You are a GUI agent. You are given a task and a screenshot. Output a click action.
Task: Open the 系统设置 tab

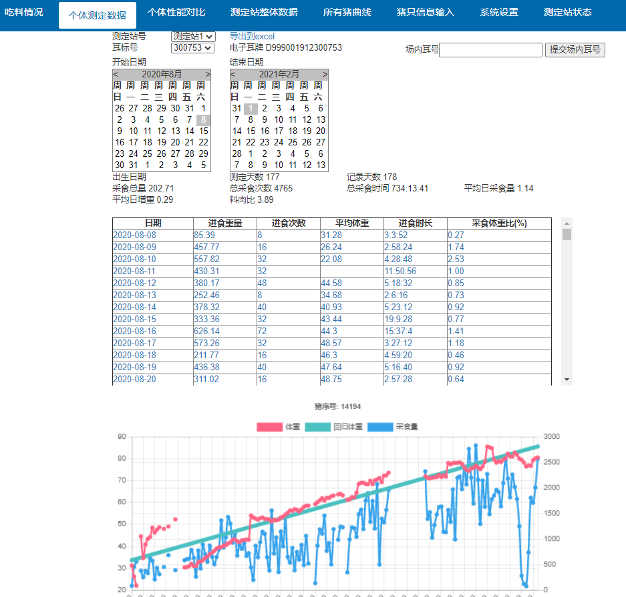pyautogui.click(x=498, y=13)
